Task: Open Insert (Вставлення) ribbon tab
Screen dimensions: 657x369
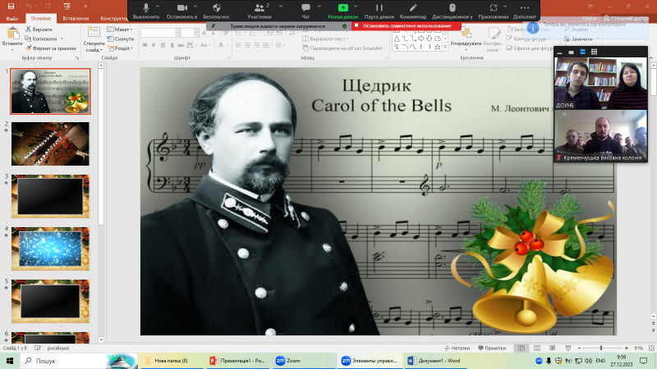Action: click(76, 18)
